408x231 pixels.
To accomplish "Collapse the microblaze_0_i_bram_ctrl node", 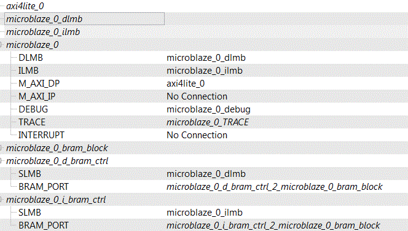I will [1, 200].
